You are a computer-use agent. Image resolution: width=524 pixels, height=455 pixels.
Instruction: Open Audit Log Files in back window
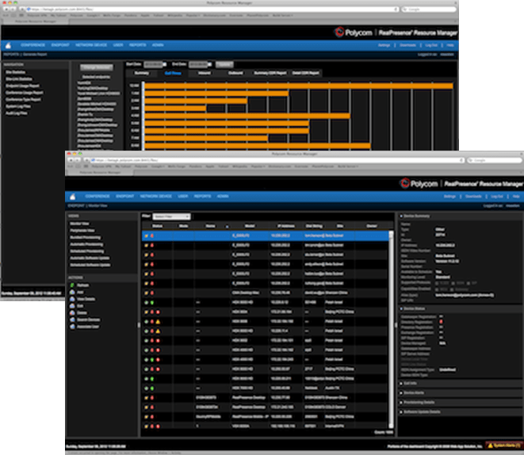tap(17, 113)
